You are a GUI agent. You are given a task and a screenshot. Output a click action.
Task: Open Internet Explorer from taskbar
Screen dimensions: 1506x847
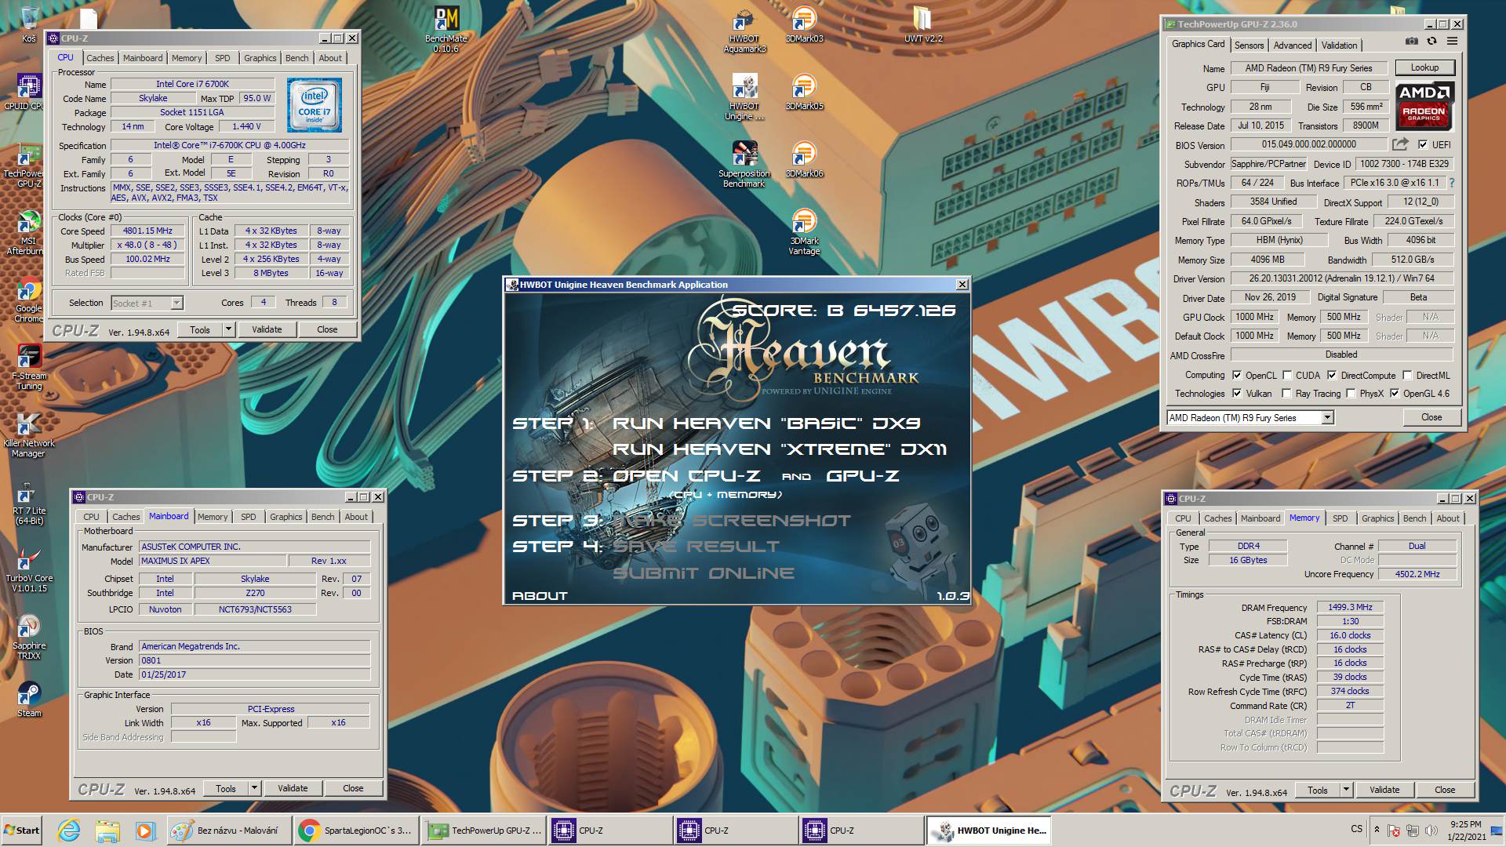click(69, 831)
